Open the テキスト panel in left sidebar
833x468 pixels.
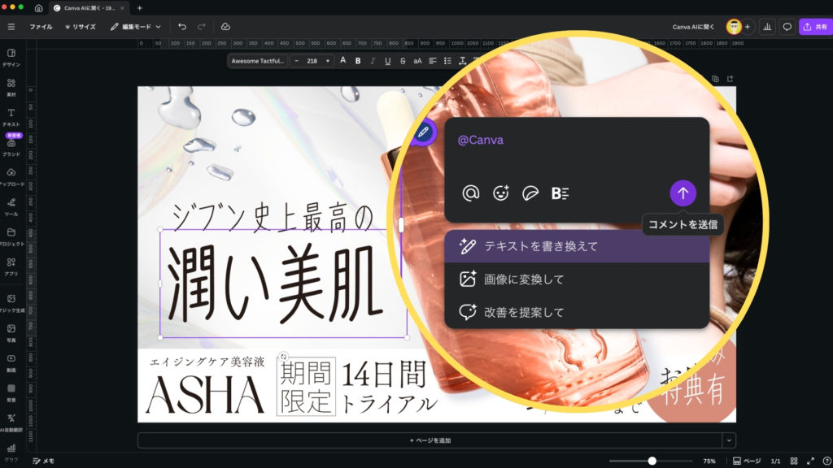[11, 117]
